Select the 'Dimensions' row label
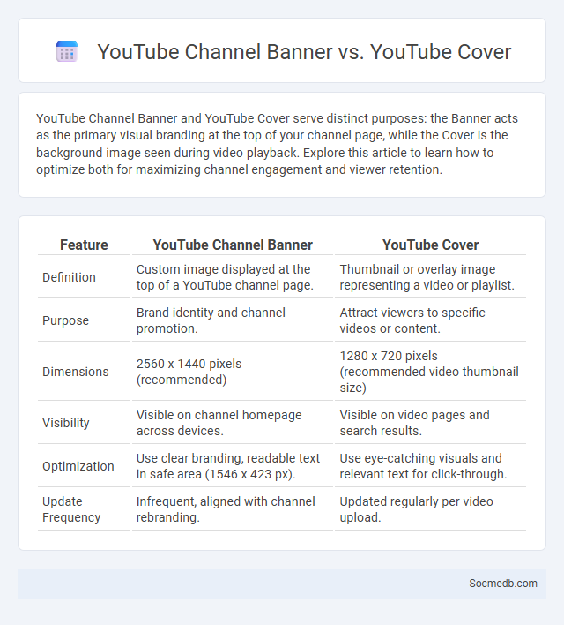Image resolution: width=564 pixels, height=625 pixels. pos(76,372)
